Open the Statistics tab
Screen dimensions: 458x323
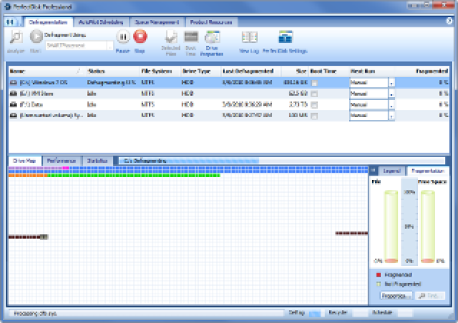(97, 161)
